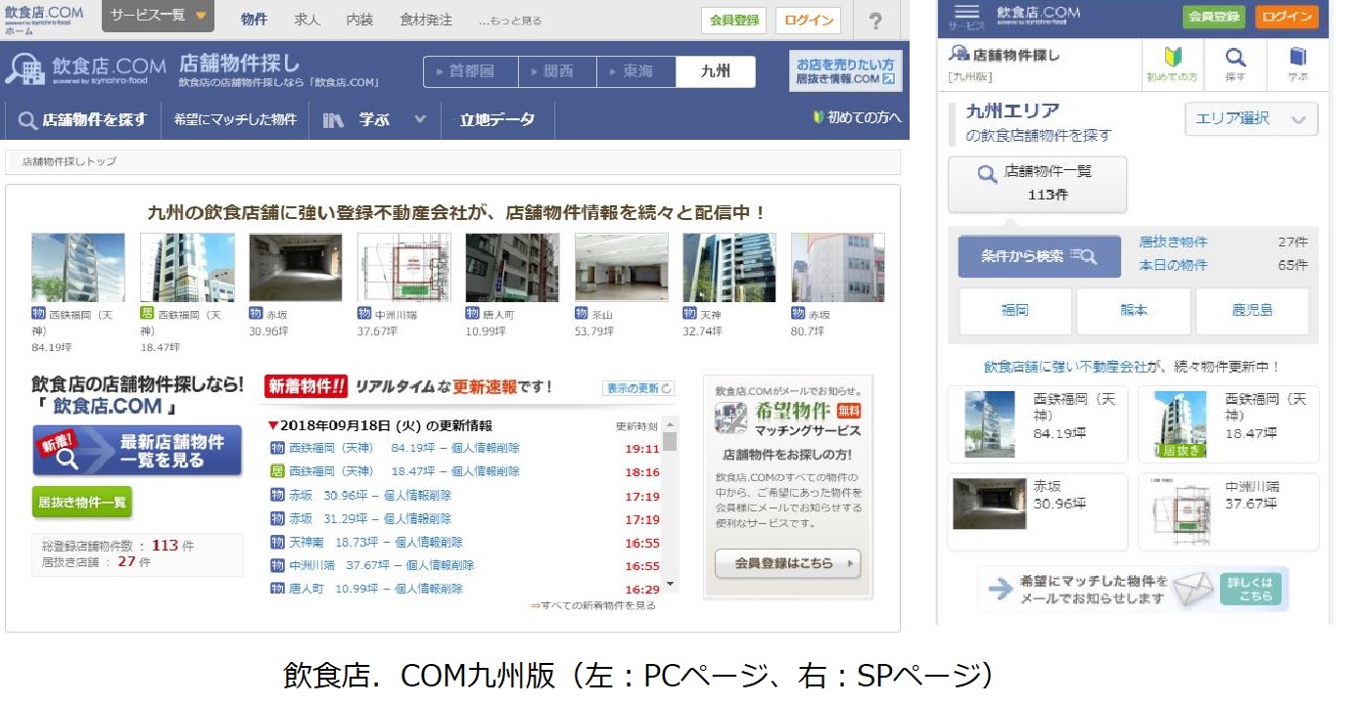
Task: Open the 赤坂 80.7坪 property thumbnail
Action: pos(838,267)
